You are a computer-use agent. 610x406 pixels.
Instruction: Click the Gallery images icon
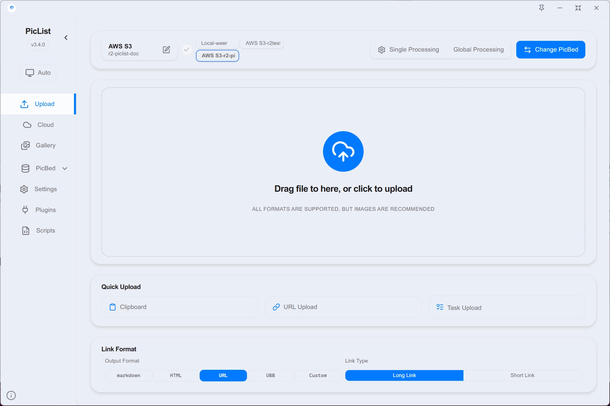[26, 145]
